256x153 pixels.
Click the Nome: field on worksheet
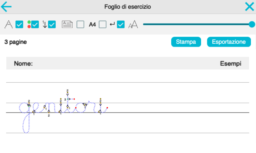coord(23,63)
